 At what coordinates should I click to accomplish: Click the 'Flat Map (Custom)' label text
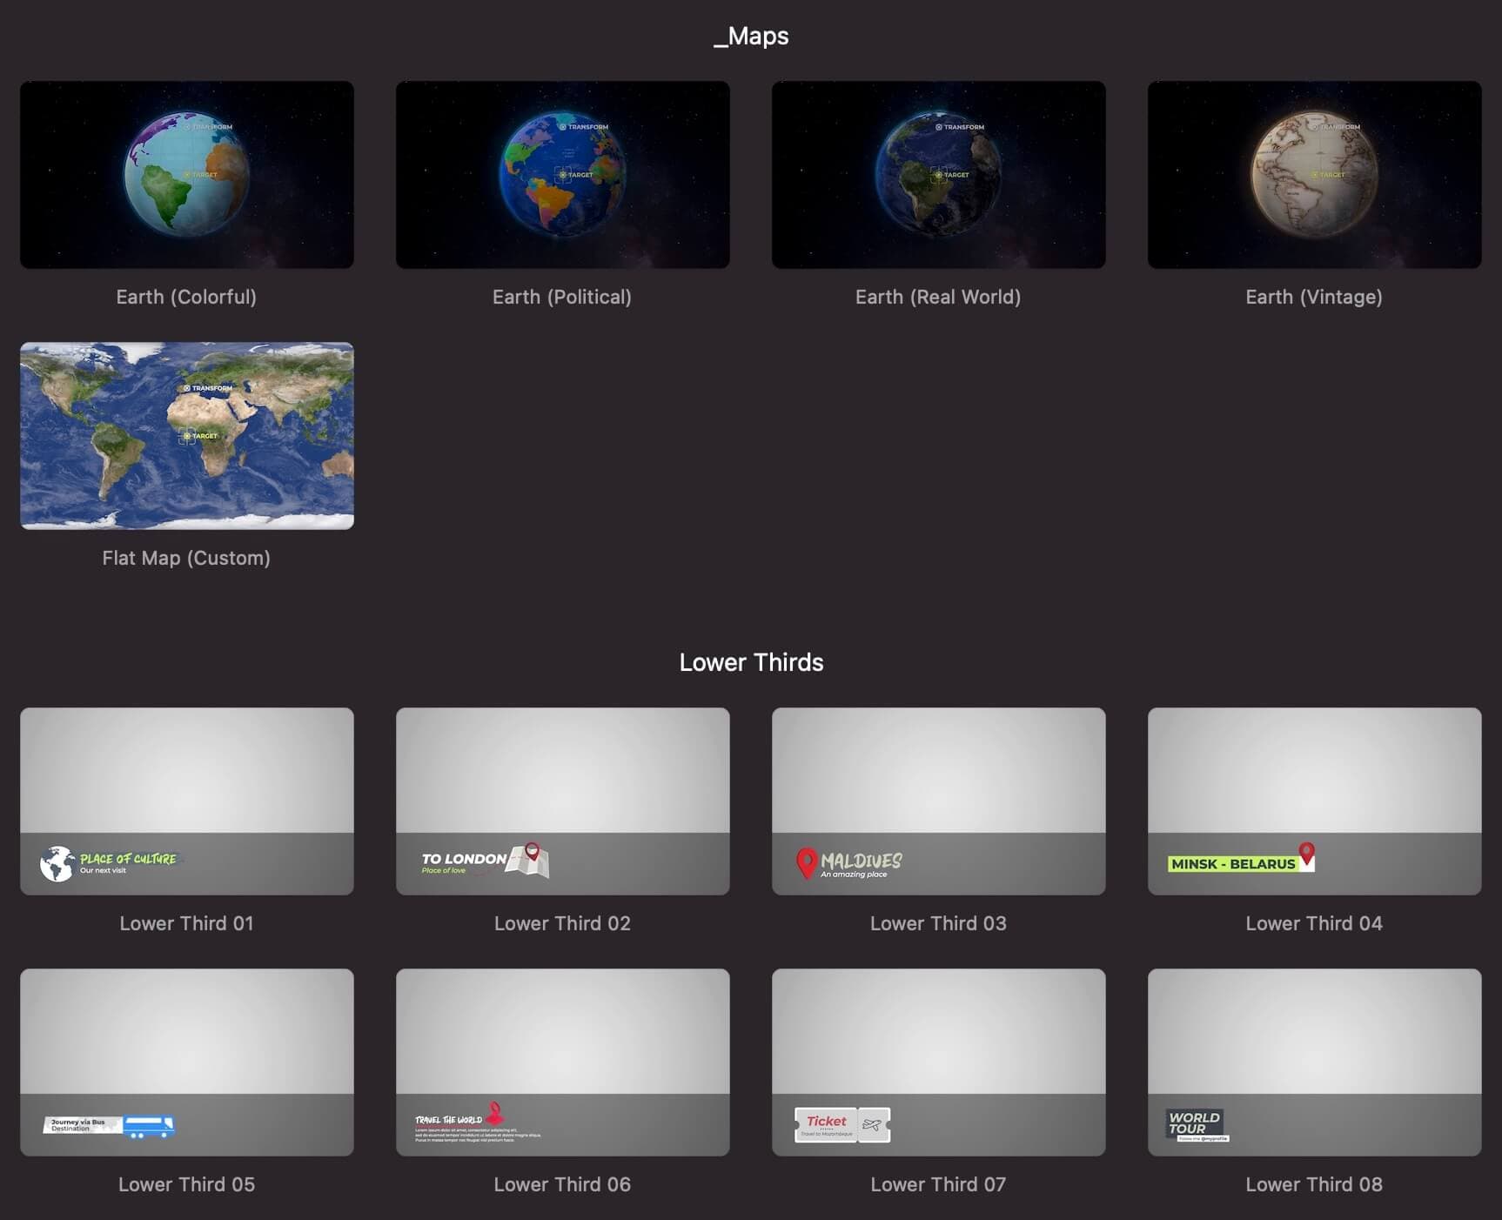click(185, 558)
